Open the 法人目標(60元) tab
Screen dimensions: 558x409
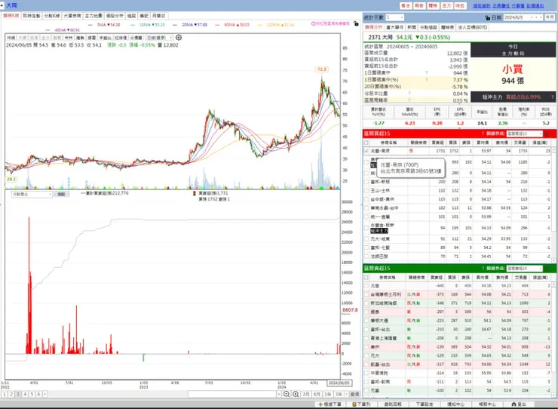(472, 27)
